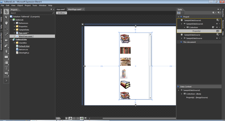Viewport: 225px width, 121px height.
Task: Open zoom level dropdown
Action: pos(67,118)
